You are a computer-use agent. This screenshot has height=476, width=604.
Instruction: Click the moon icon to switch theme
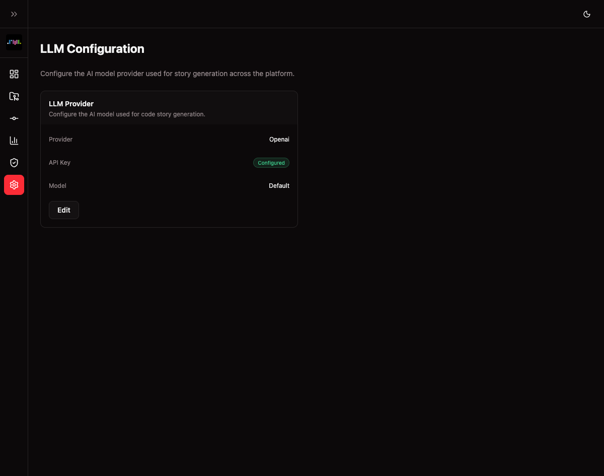(x=586, y=14)
